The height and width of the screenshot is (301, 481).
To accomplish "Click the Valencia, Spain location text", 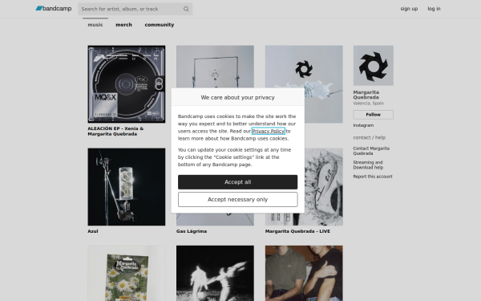I will point(369,104).
